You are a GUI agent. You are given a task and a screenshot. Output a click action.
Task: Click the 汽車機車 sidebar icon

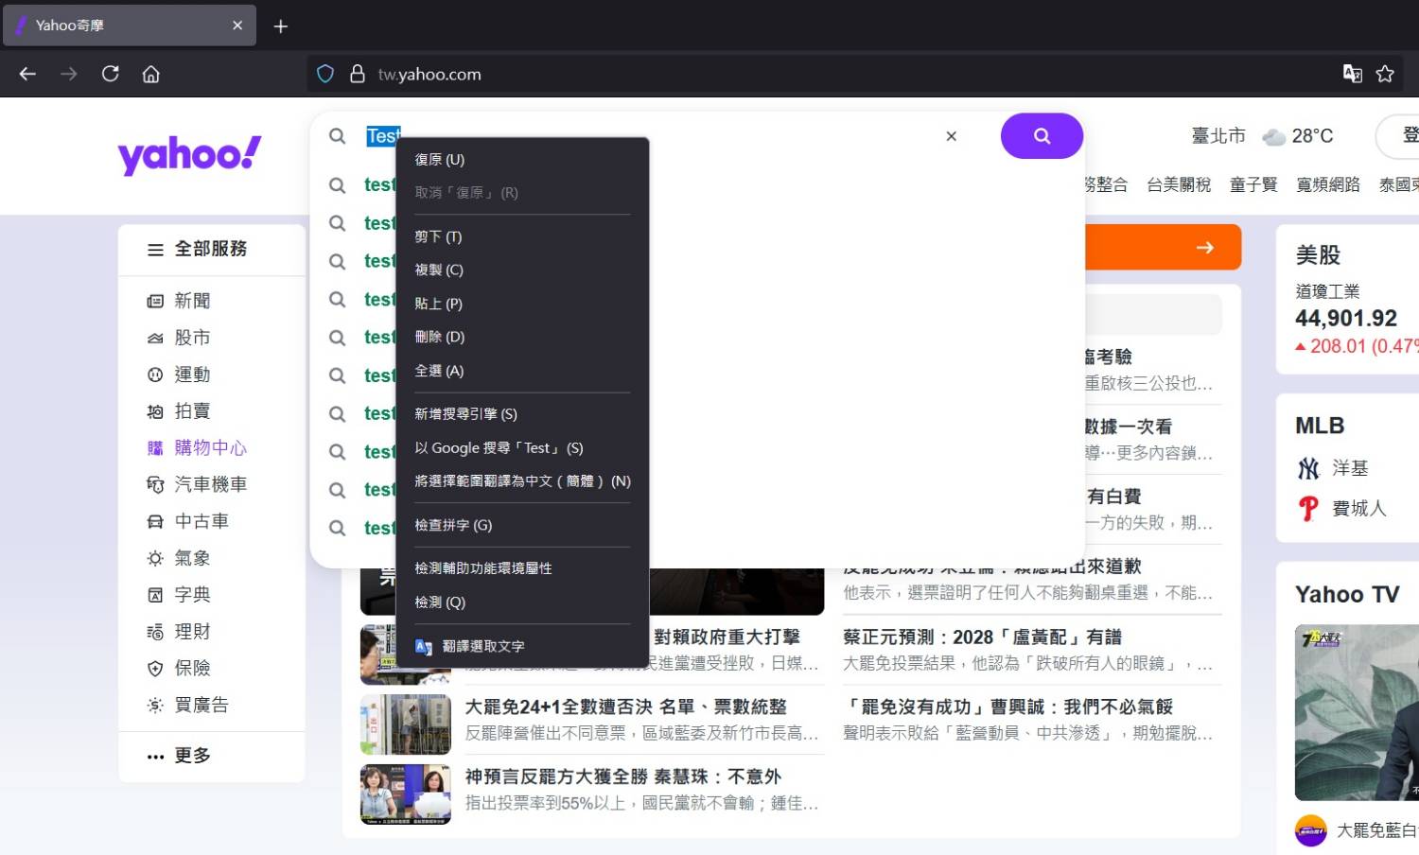pos(155,484)
